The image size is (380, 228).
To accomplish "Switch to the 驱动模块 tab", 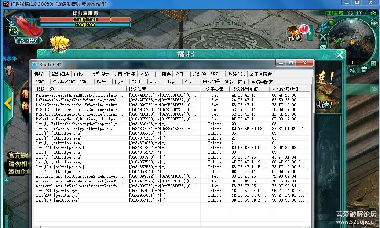I will (x=61, y=74).
